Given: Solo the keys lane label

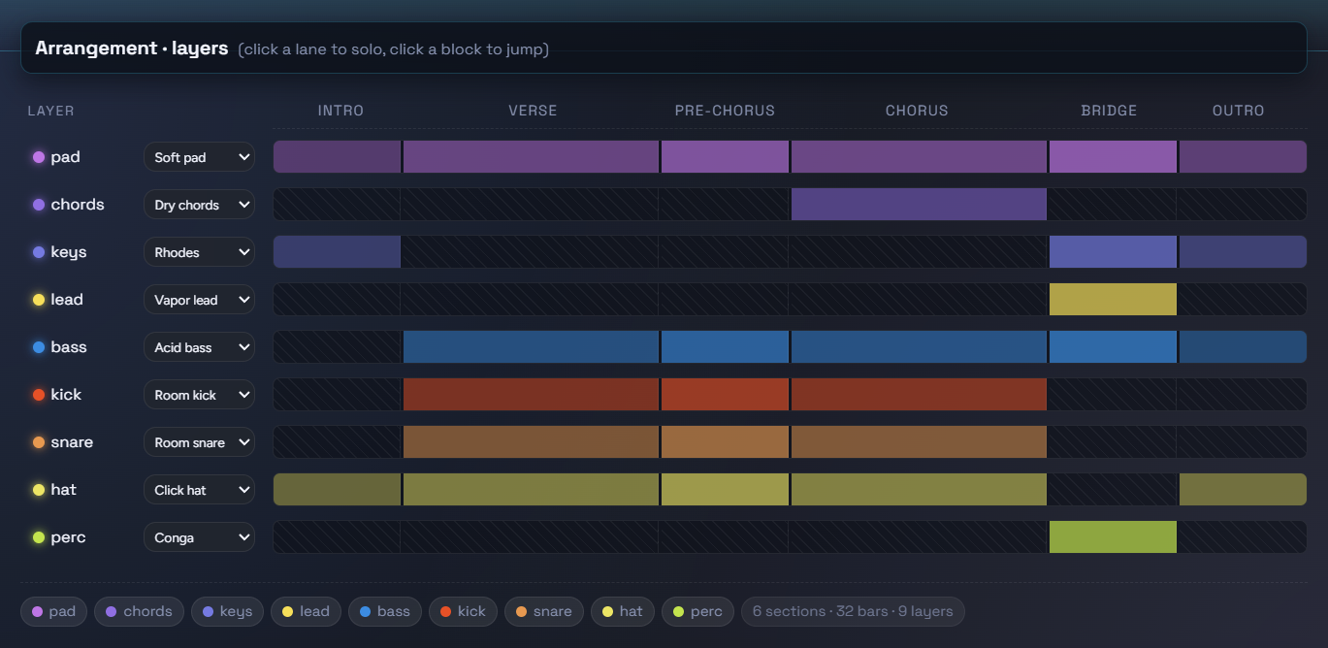Looking at the screenshot, I should click(60, 252).
